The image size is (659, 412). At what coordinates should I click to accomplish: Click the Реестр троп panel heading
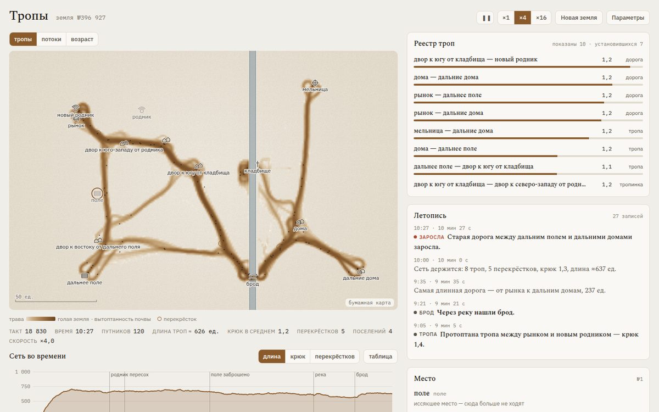434,43
